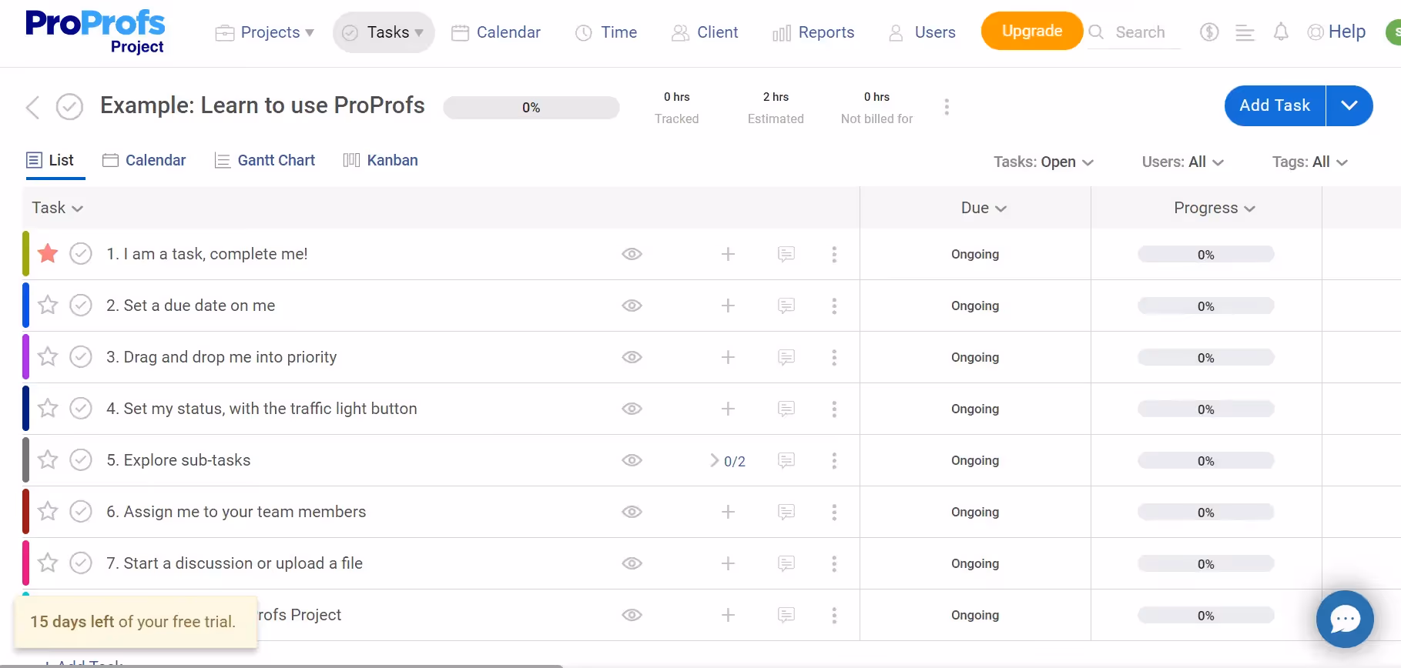
Task: Expand sub-tasks 0/2 of 'Explore sub-tasks'
Action: (x=727, y=461)
